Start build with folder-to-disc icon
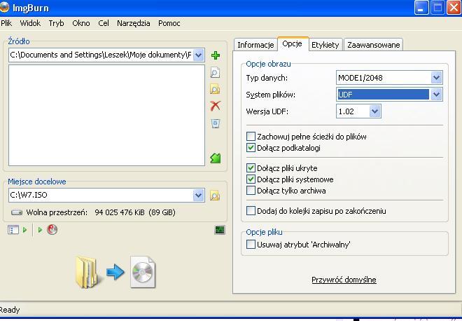Image resolution: width=462 pixels, height=321 pixels. (115, 272)
